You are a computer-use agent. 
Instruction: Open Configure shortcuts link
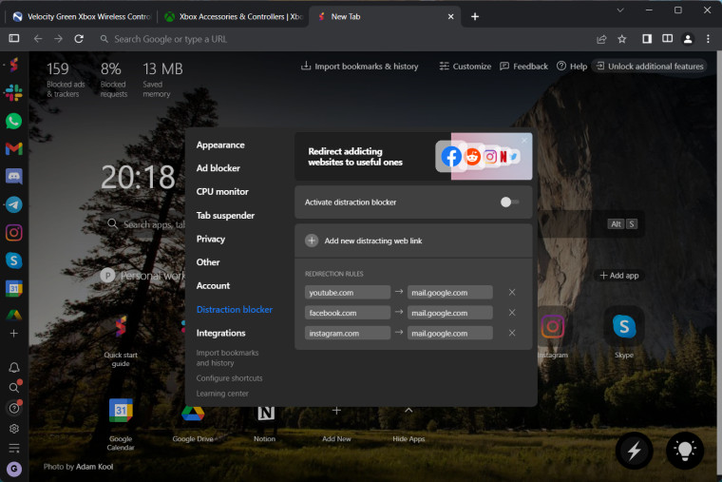(229, 378)
